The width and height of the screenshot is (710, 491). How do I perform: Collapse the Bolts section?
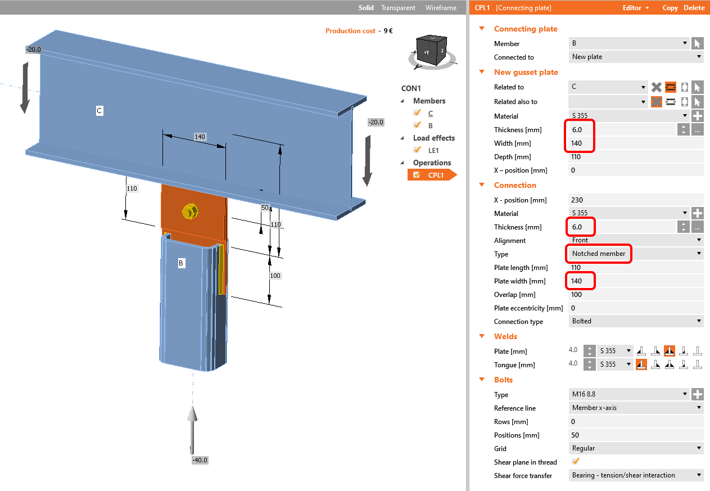pyautogui.click(x=482, y=380)
